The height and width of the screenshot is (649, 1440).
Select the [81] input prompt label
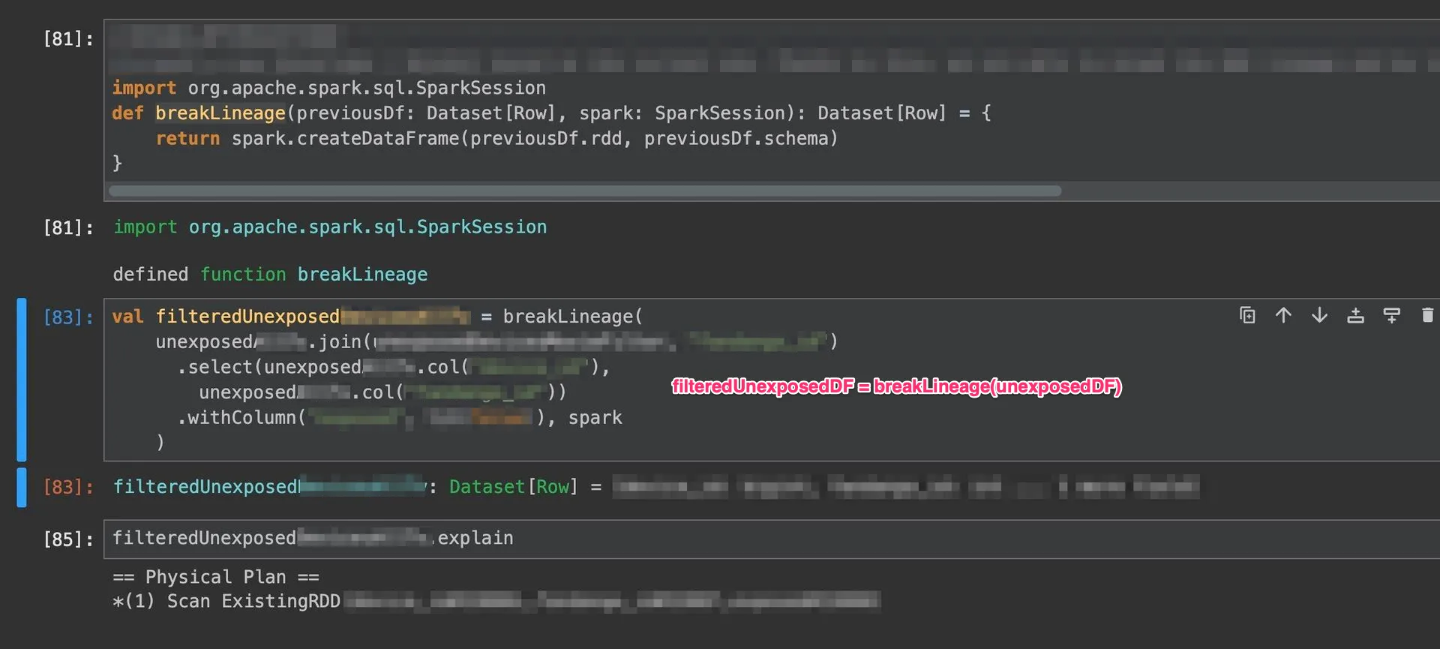coord(68,39)
